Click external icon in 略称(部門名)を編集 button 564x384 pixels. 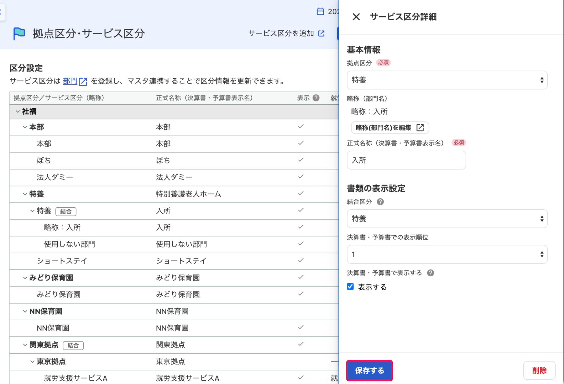420,128
